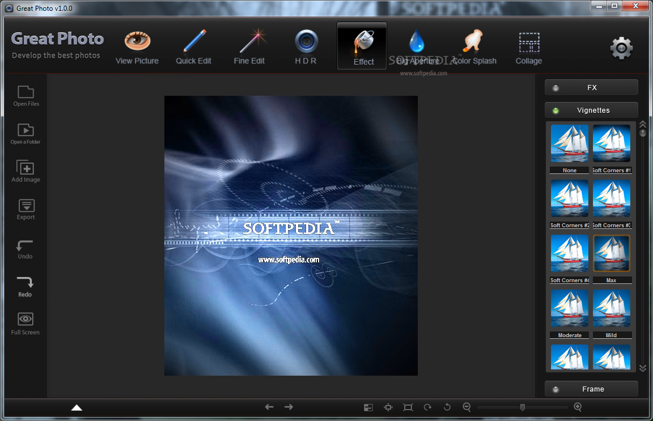The height and width of the screenshot is (421, 653).
Task: Click the vignette list scroll-down chevrons
Action: pos(643,368)
